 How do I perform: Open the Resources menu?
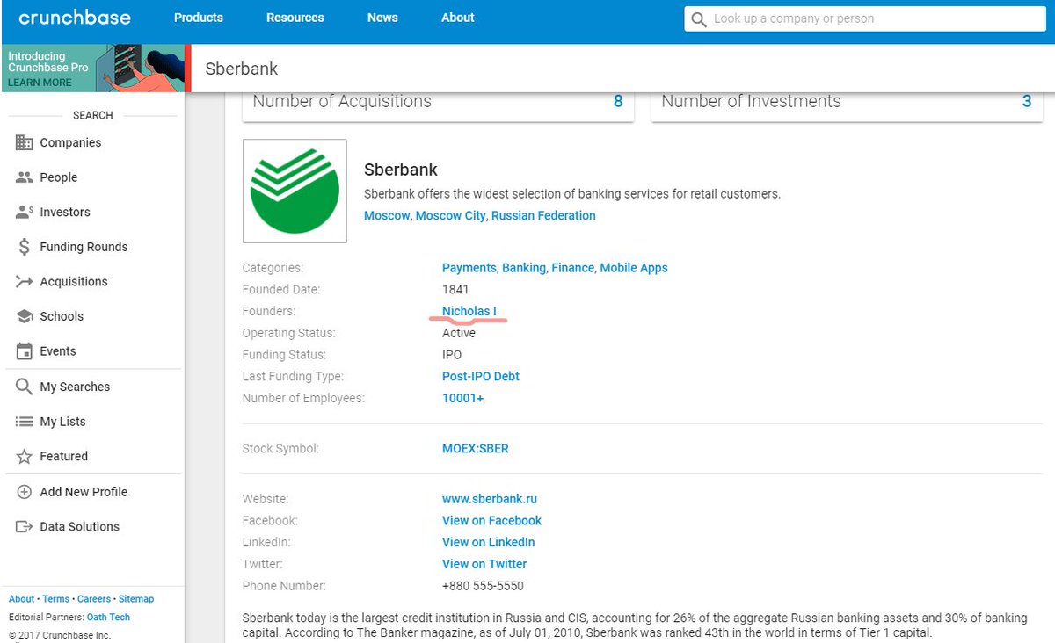click(x=295, y=18)
